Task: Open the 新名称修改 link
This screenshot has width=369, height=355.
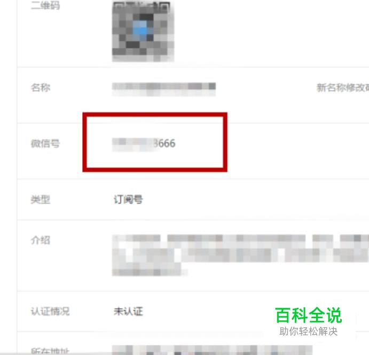Action: point(343,88)
